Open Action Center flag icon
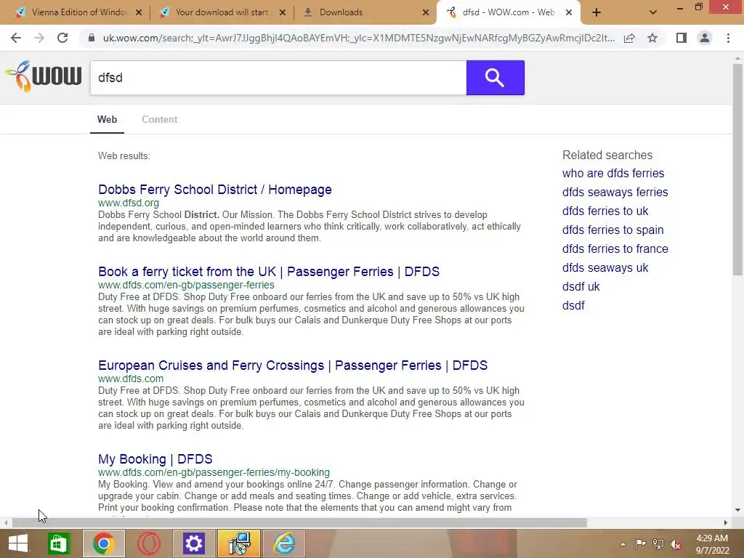 click(x=640, y=543)
